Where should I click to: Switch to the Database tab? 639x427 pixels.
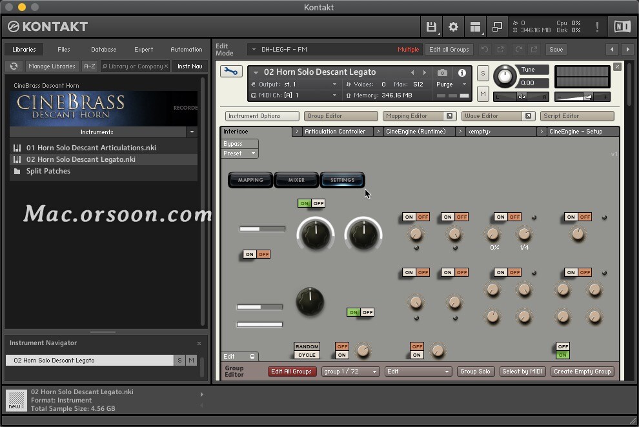[103, 49]
